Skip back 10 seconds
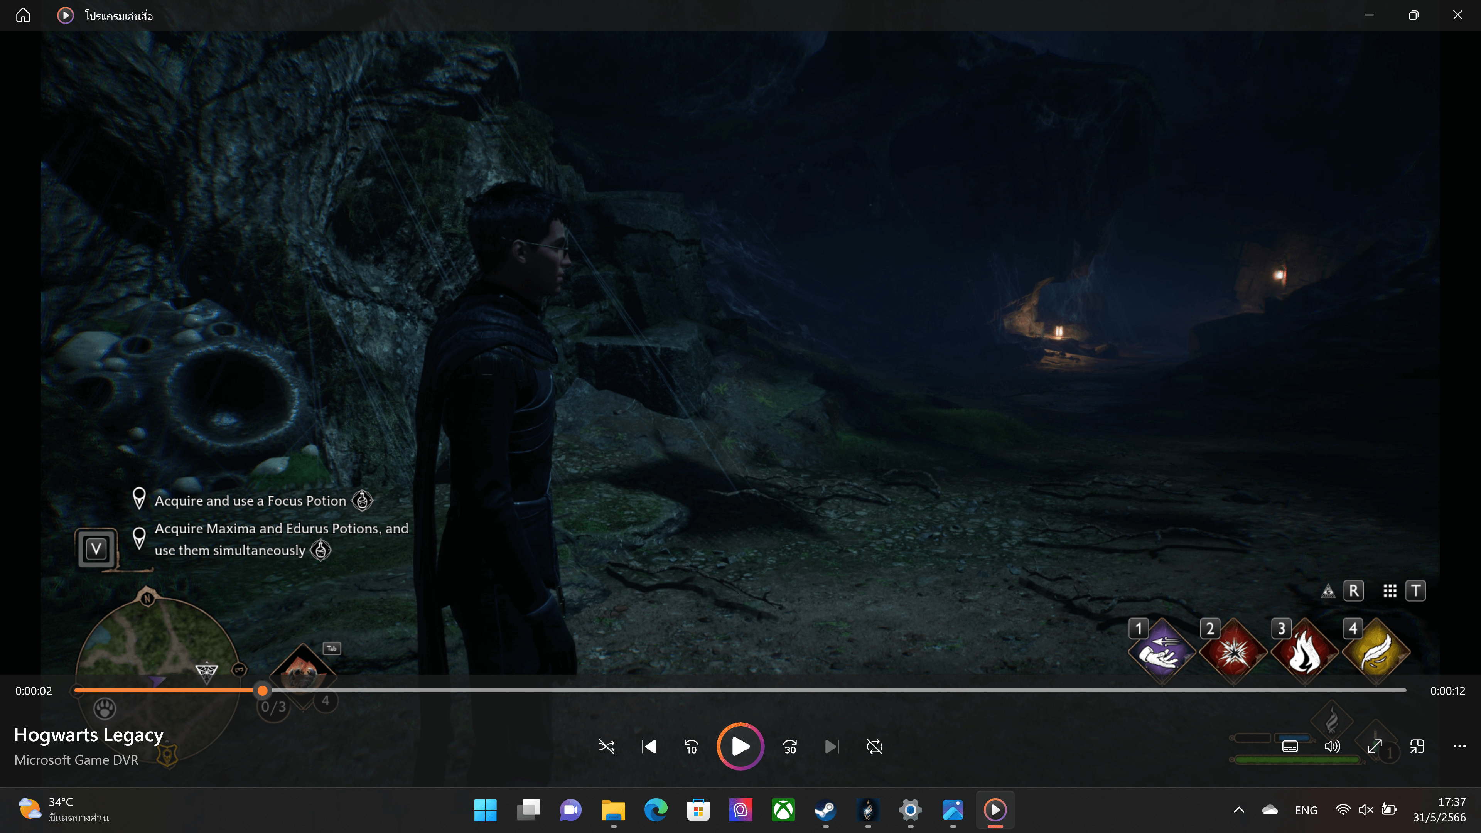1481x833 pixels. (x=691, y=747)
